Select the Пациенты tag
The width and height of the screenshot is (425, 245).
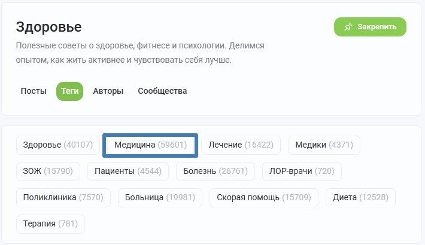(x=128, y=171)
